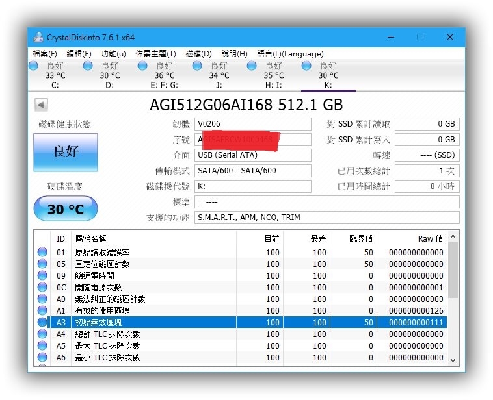The image size is (493, 400).
Task: Select the H: I: drive status orb
Action: click(x=252, y=66)
